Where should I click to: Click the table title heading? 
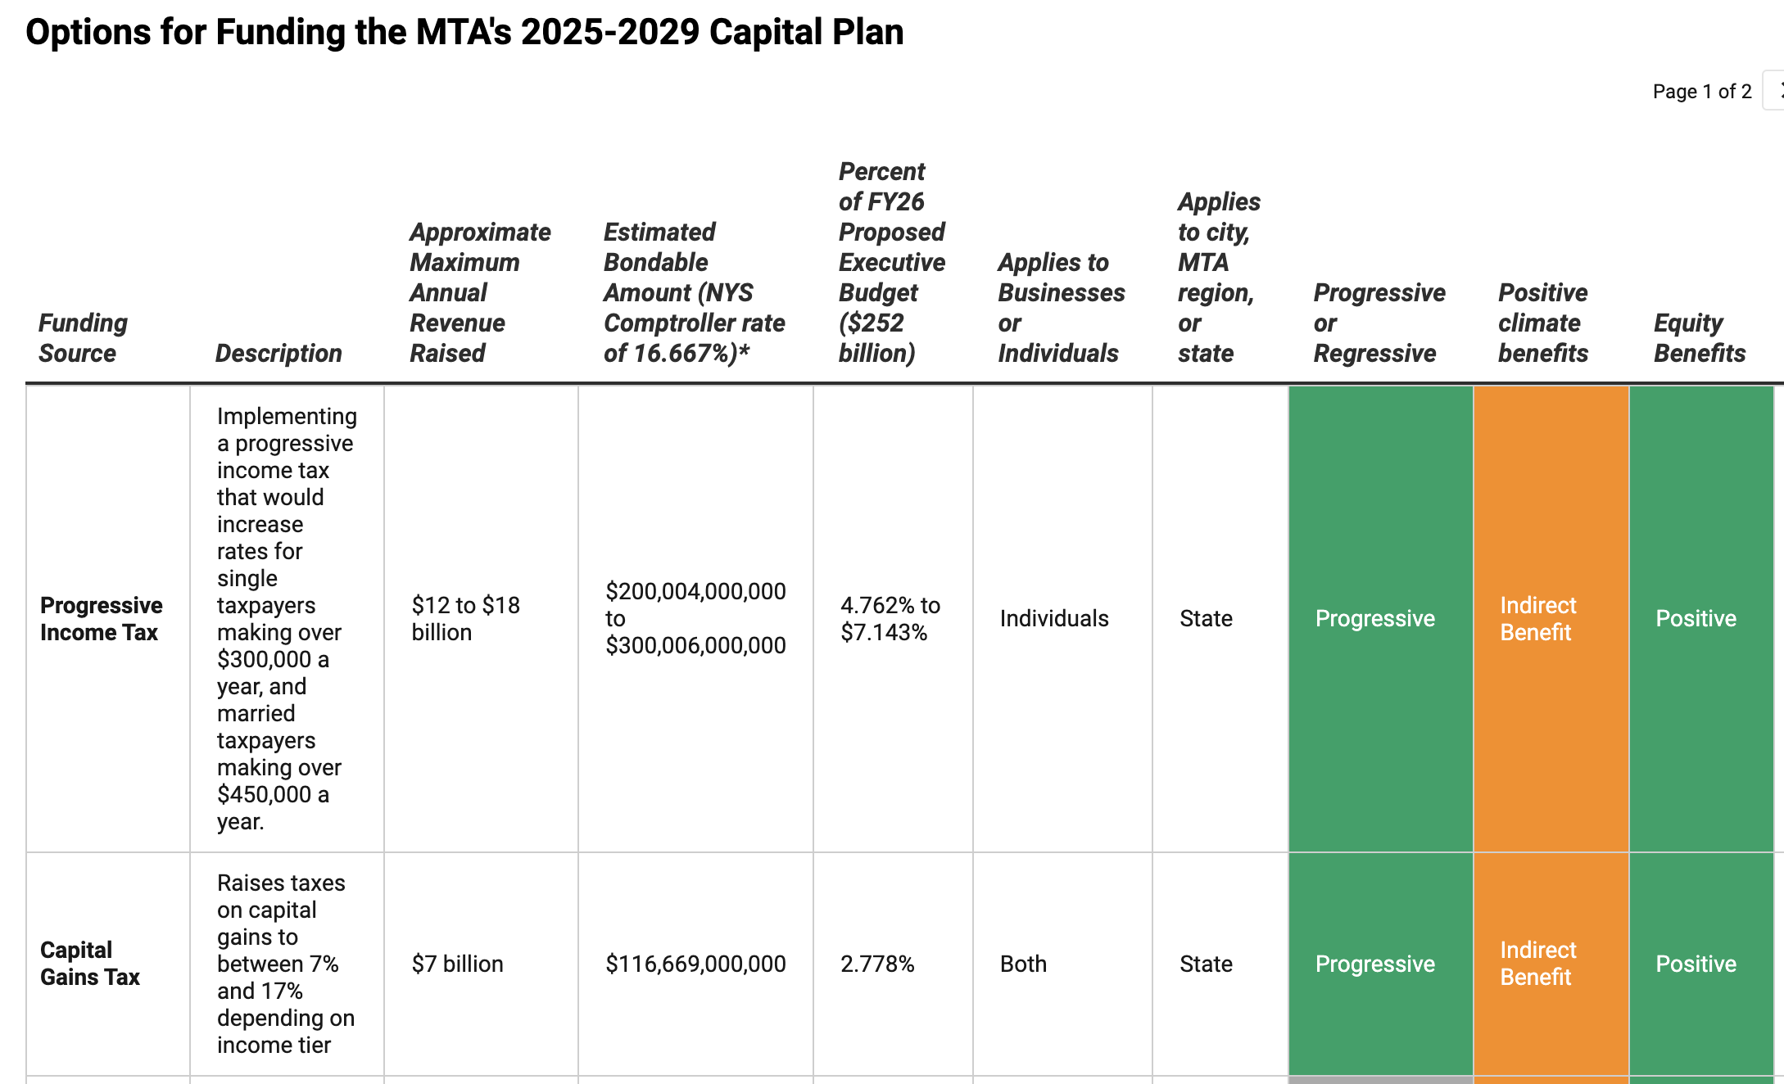click(464, 33)
